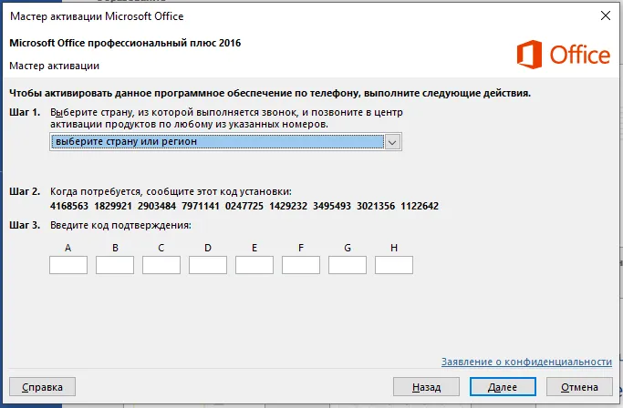Viewport: 623px width, 408px height.
Task: Select installation code group 2903484
Action: click(x=157, y=206)
